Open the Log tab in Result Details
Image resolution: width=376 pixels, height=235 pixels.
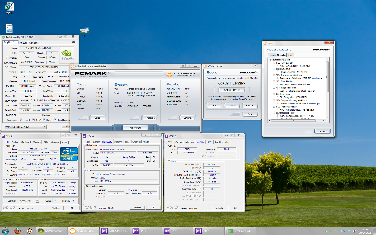click(290, 55)
